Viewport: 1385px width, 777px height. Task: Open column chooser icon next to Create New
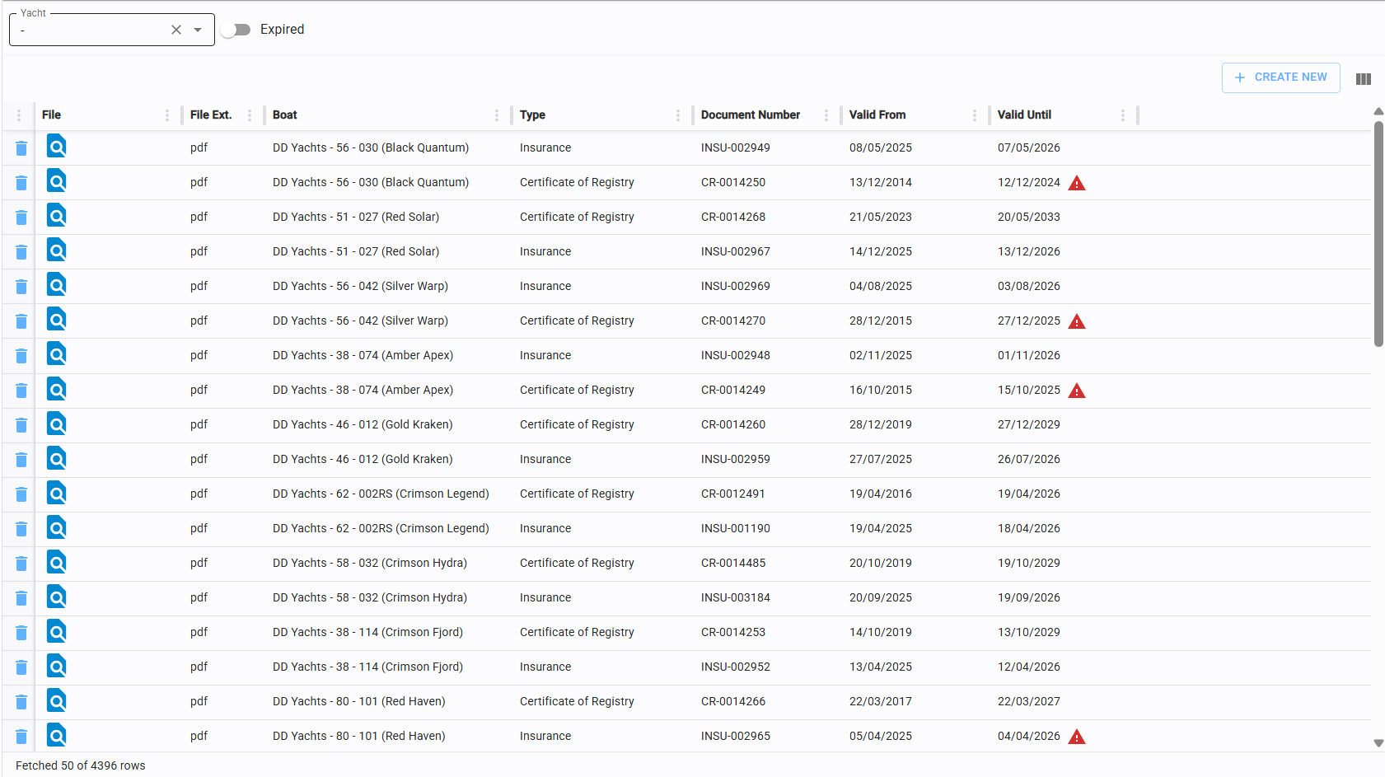(1363, 79)
